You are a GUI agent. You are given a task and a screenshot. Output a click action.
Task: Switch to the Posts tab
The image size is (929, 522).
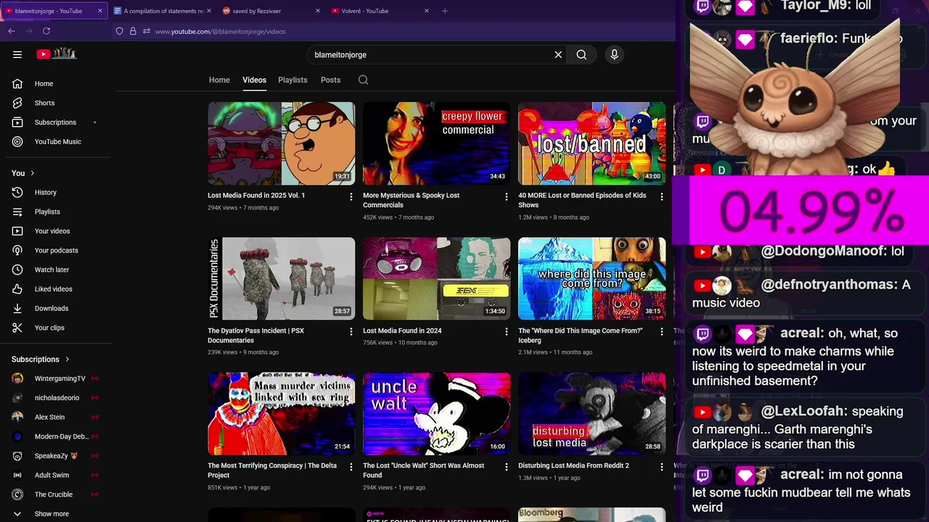[330, 80]
